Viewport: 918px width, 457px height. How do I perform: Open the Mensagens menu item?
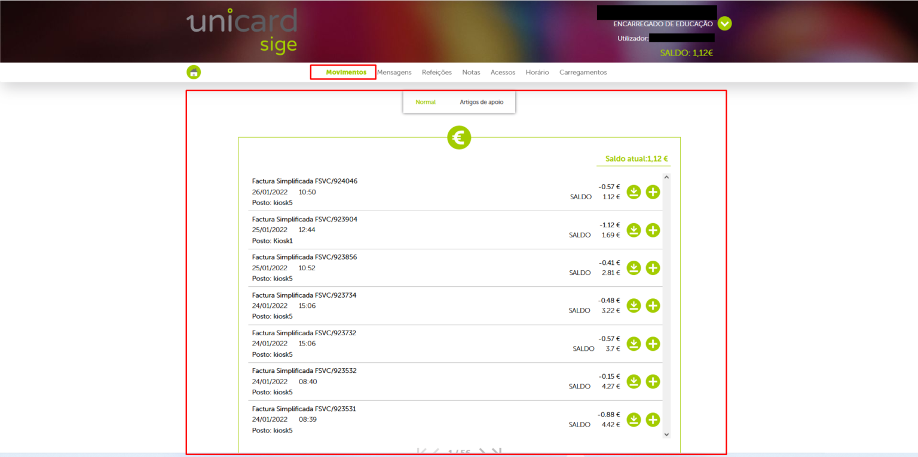coord(394,72)
